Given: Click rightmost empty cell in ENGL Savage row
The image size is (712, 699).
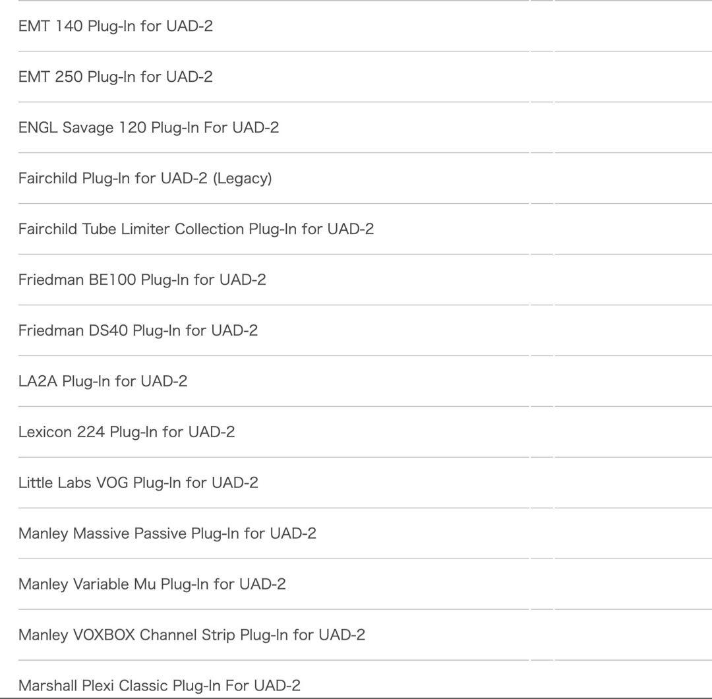Looking at the screenshot, I should pos(633,128).
